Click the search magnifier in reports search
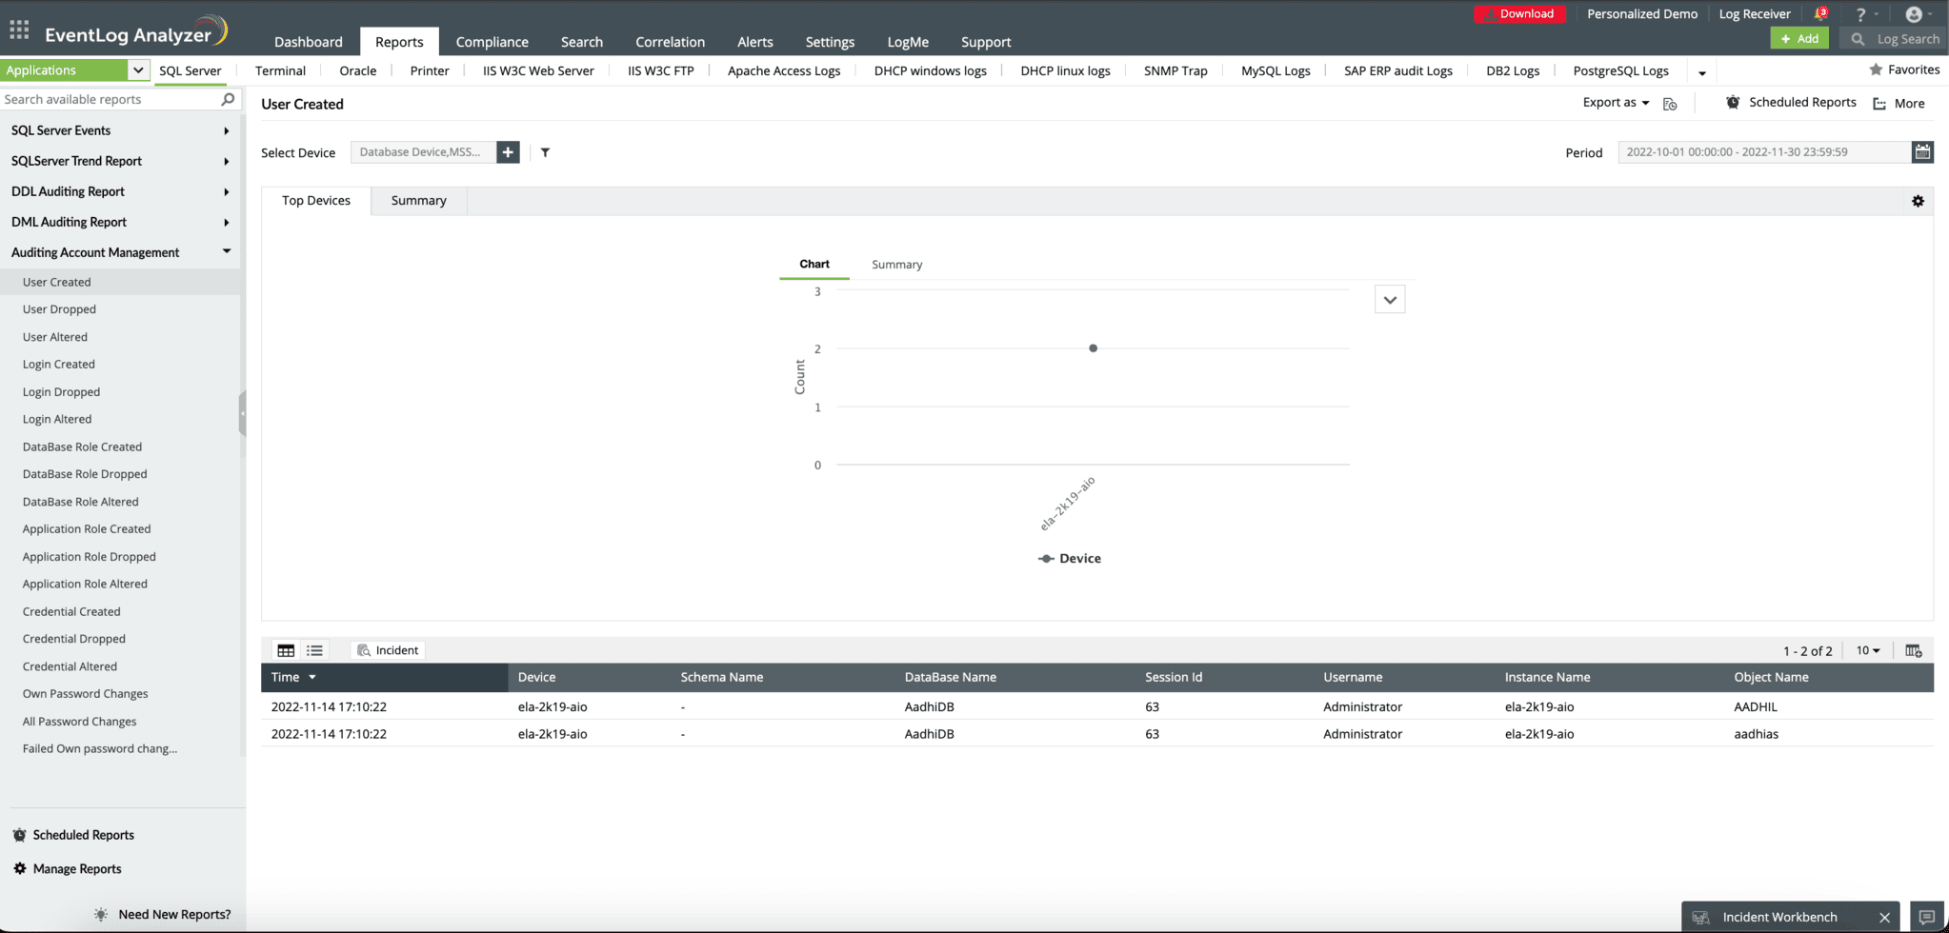Image resolution: width=1949 pixels, height=933 pixels. (228, 99)
